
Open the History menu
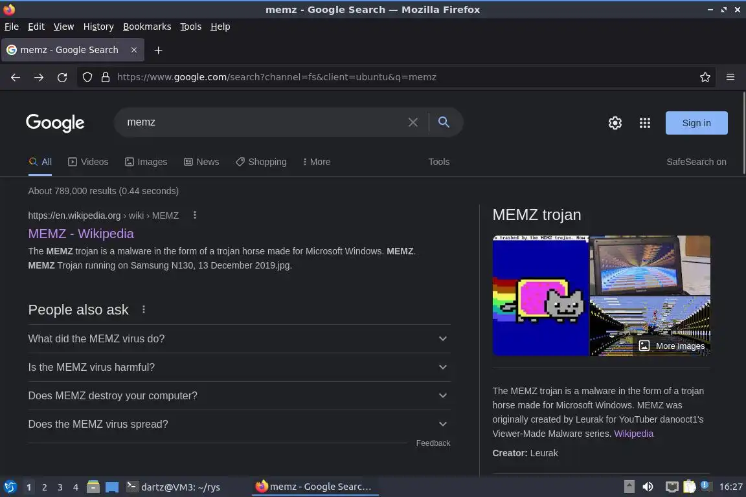click(98, 27)
